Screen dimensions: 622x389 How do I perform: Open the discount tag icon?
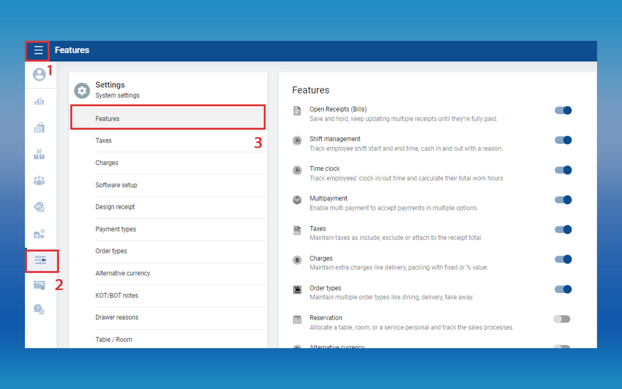click(39, 207)
